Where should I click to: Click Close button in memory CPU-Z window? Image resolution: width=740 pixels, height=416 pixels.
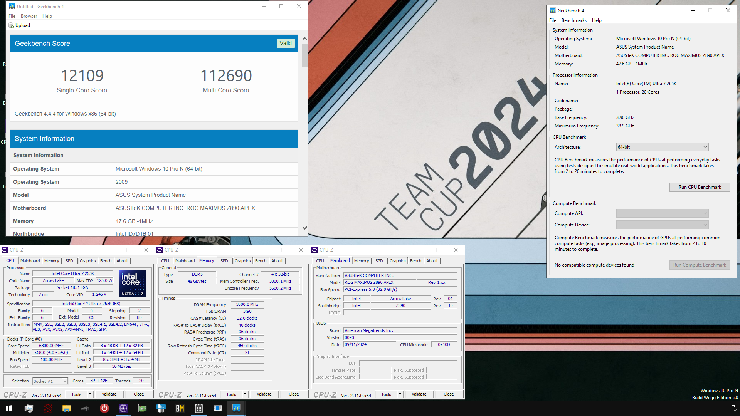click(x=294, y=394)
